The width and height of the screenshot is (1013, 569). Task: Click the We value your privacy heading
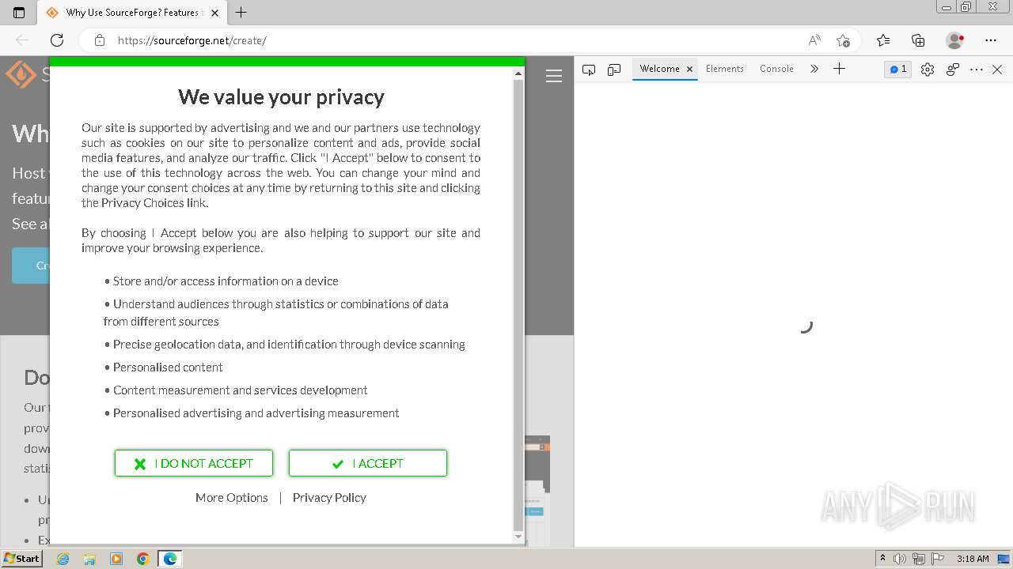(x=281, y=96)
